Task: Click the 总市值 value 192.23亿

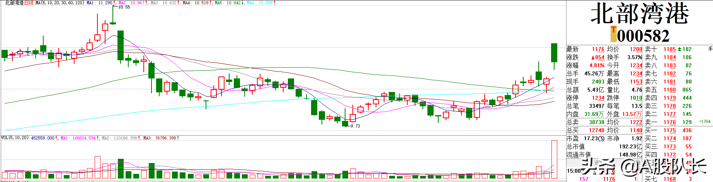Action: coord(631,146)
